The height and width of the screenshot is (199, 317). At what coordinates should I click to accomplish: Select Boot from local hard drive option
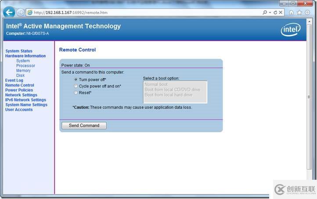pyautogui.click(x=169, y=95)
